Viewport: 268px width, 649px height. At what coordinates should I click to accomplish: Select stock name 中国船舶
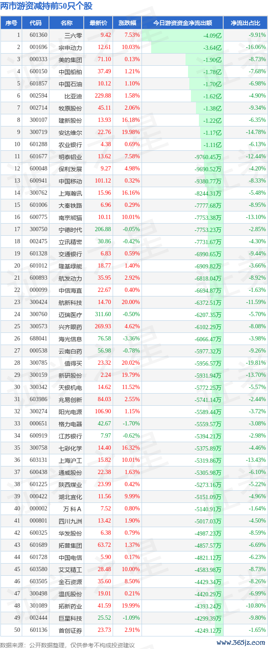[70, 72]
